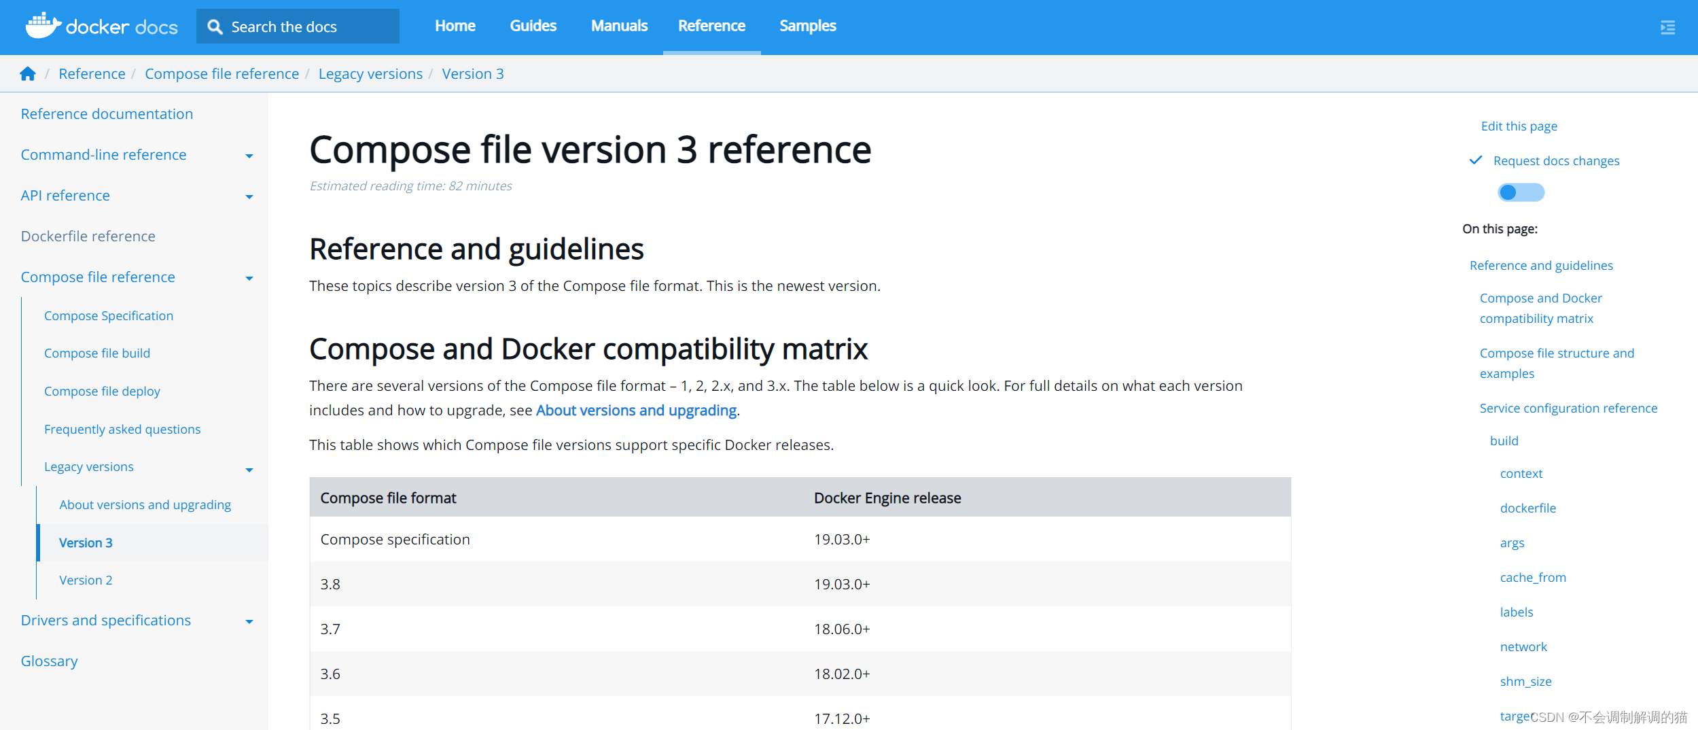The width and height of the screenshot is (1698, 730).
Task: Click About versions and upgrading inline link
Action: click(x=636, y=410)
